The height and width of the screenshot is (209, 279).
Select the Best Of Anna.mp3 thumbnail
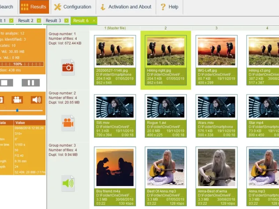tap(166, 168)
